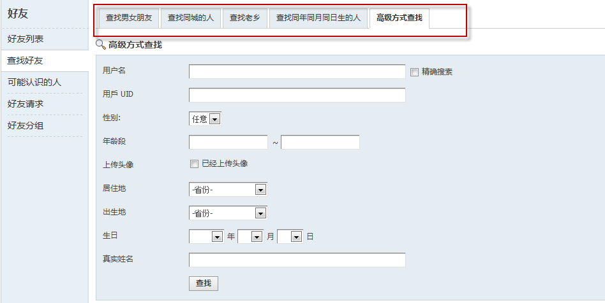The width and height of the screenshot is (605, 303).
Task: Click the minimum age field in 年龄段
Action: 228,142
